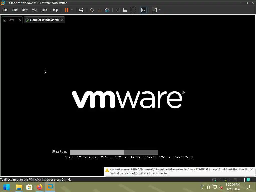Pause the virtual machine with the orange button
This screenshot has width=256, height=192.
pyautogui.click(x=66, y=10)
